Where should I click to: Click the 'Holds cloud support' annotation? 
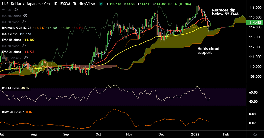208,51
